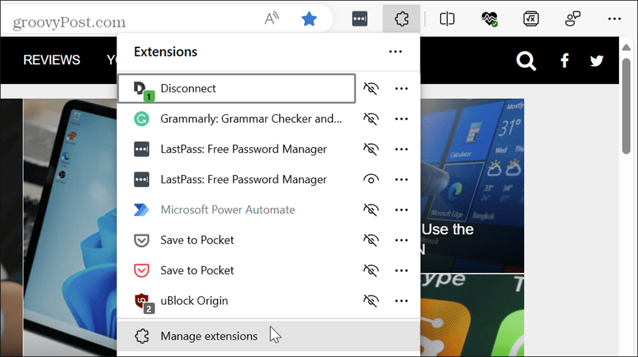The image size is (638, 357).
Task: Click the Microsoft Power Automate icon
Action: pyautogui.click(x=142, y=210)
